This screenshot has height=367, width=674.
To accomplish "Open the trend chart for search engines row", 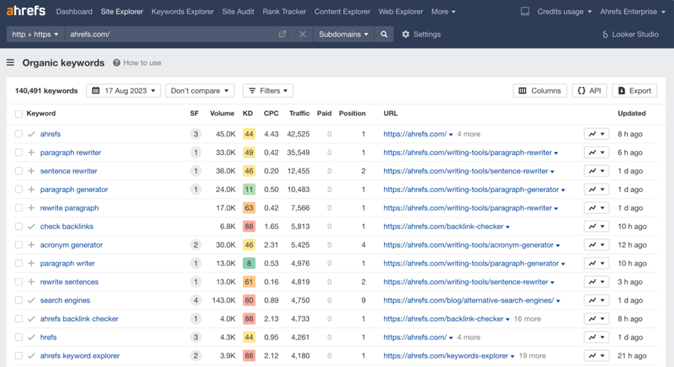I will [596, 301].
